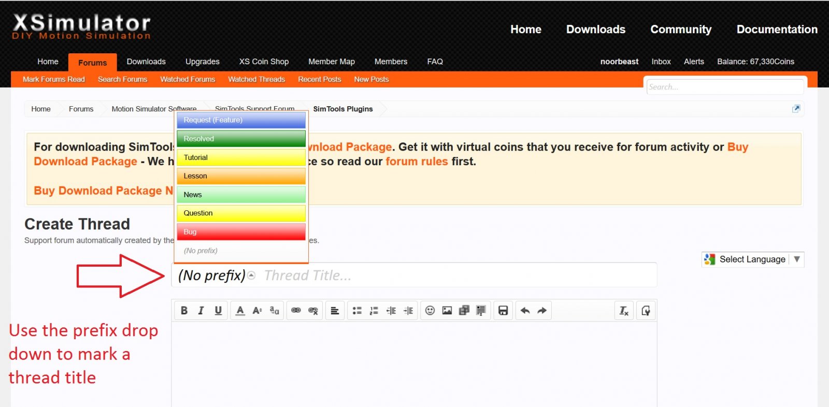Click the insert image icon
Image resolution: width=829 pixels, height=407 pixels.
(x=447, y=311)
